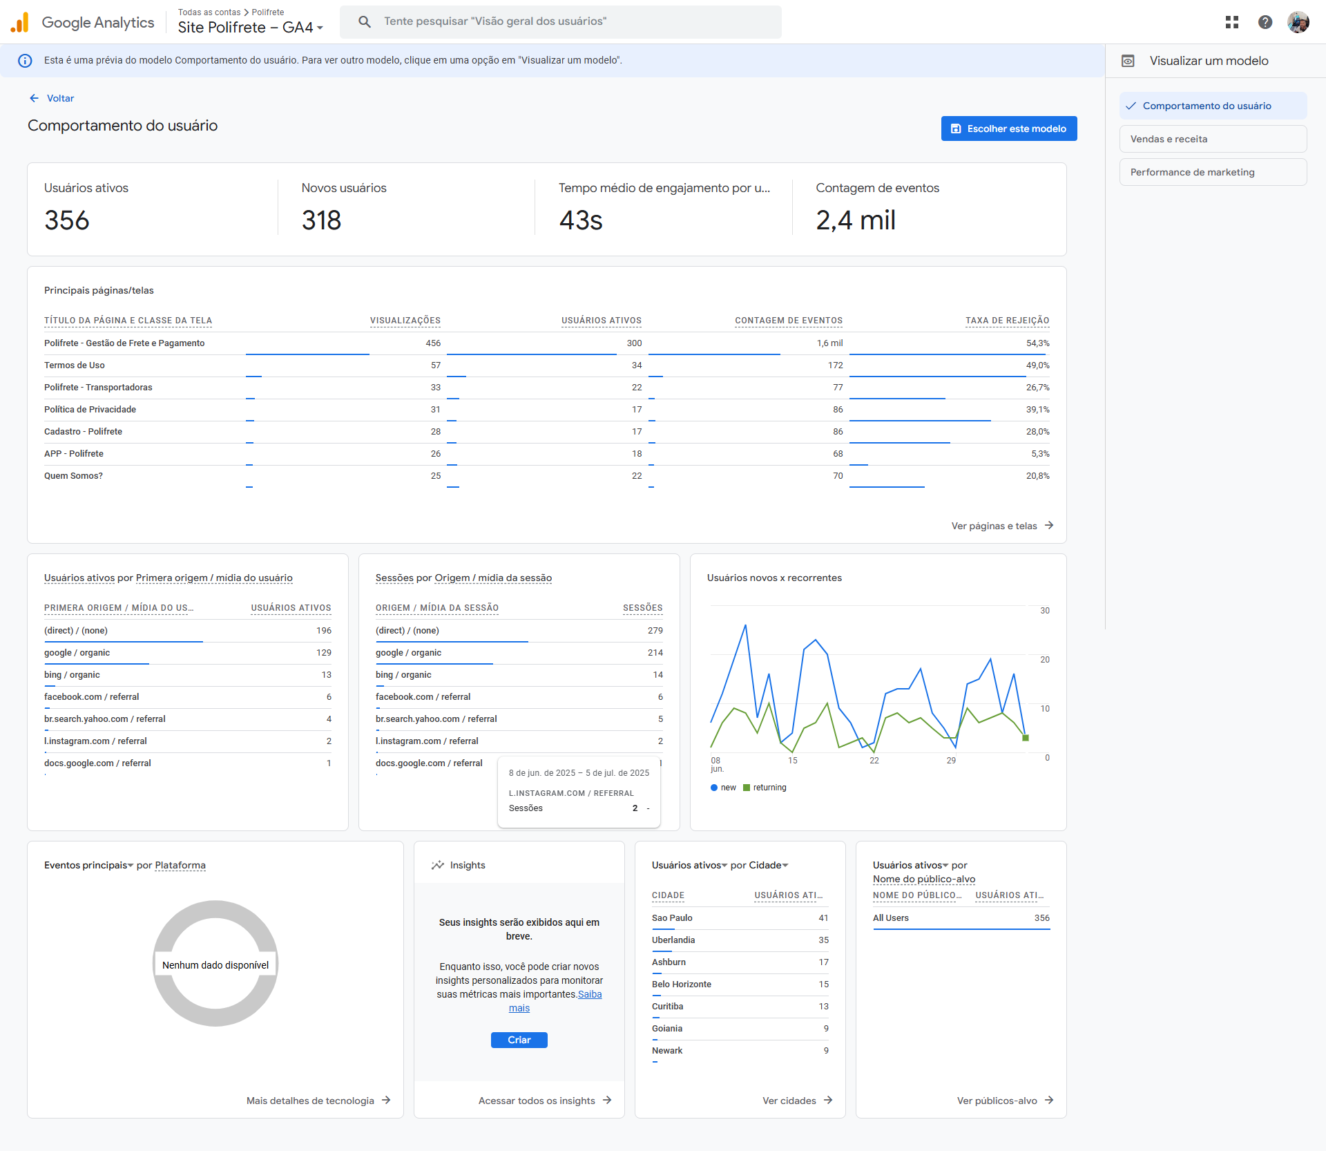This screenshot has width=1326, height=1151.
Task: Open Origem / mídia da sessão selector
Action: tap(493, 578)
